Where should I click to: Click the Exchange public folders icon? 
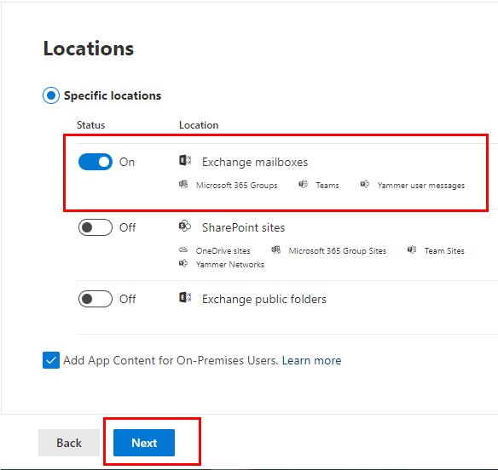[x=185, y=297]
